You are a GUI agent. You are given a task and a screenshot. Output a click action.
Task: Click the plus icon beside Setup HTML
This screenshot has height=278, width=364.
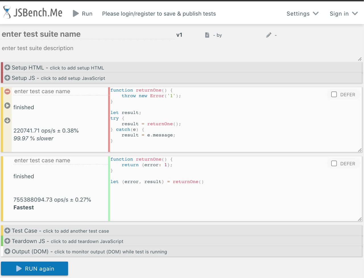click(7, 68)
